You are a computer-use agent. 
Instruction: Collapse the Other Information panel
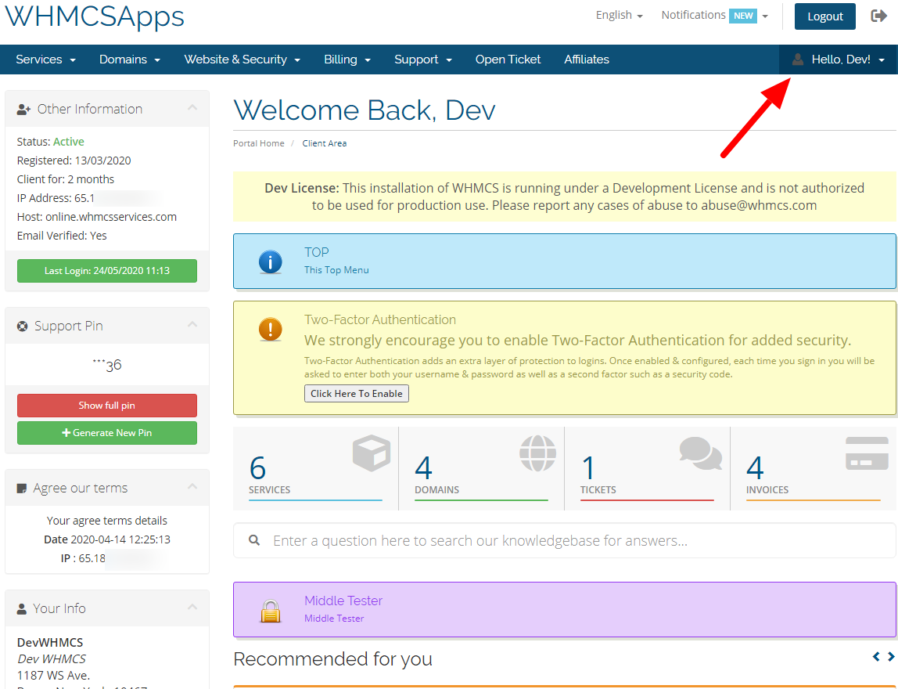[x=192, y=108]
